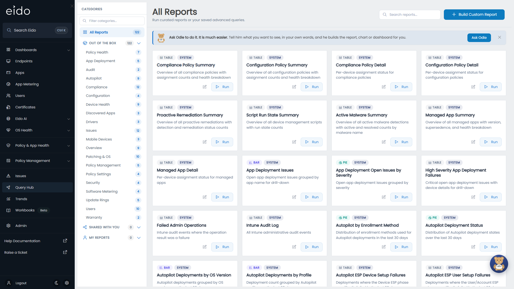Edit the App Deployment Issues report
The image size is (514, 289).
coord(294,197)
